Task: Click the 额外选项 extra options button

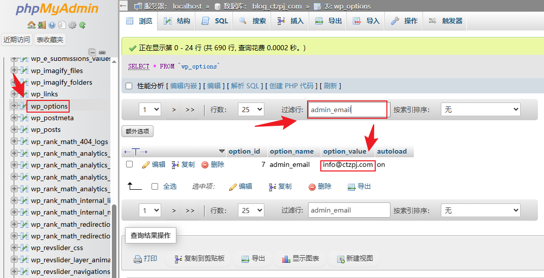Action: click(x=137, y=131)
